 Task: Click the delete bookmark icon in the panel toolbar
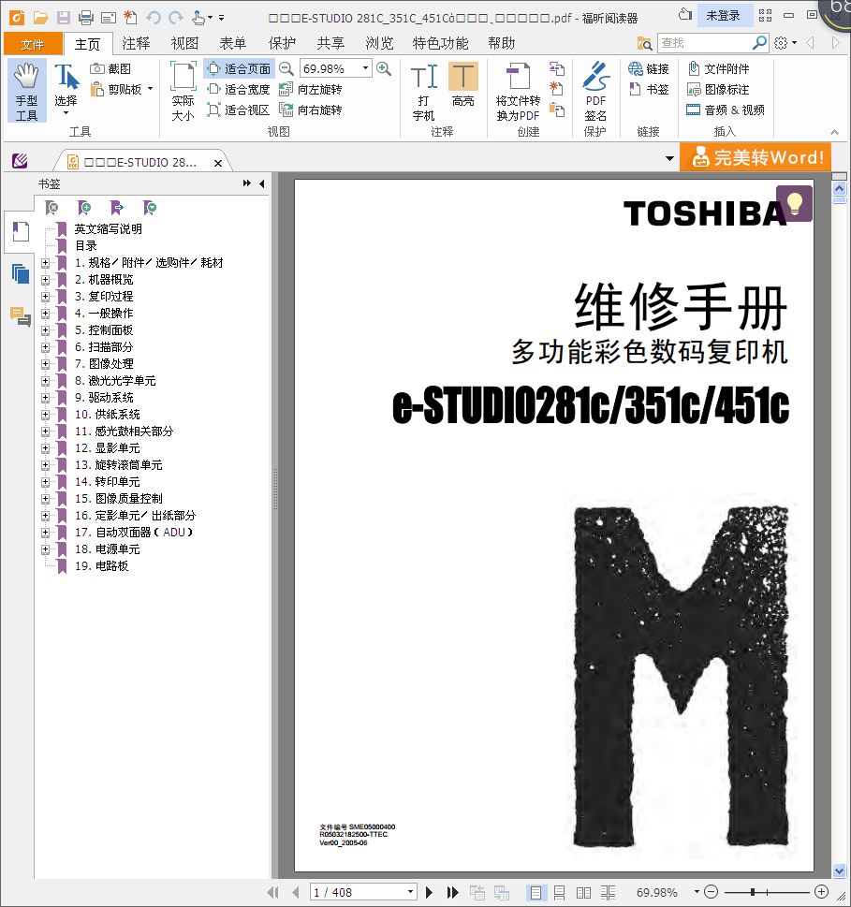(x=52, y=207)
